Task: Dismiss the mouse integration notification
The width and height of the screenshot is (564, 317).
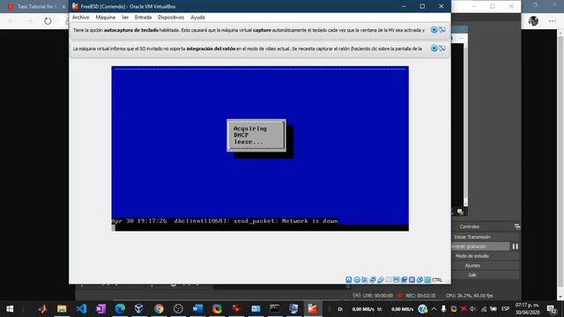Action: coord(434,48)
